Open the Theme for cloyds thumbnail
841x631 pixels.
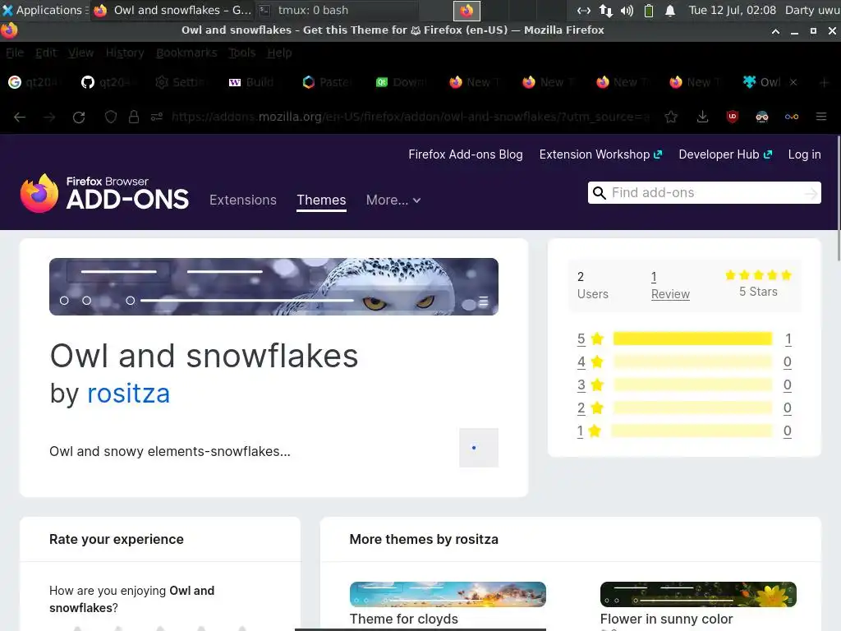point(448,595)
